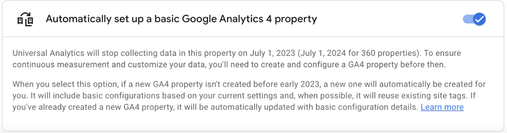Screen dimensions: 507x133
Task: Open the Learn more link
Action: coord(442,107)
